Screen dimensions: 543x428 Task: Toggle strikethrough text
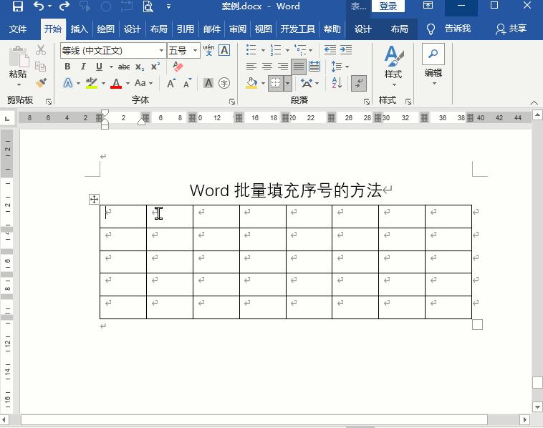tap(124, 67)
